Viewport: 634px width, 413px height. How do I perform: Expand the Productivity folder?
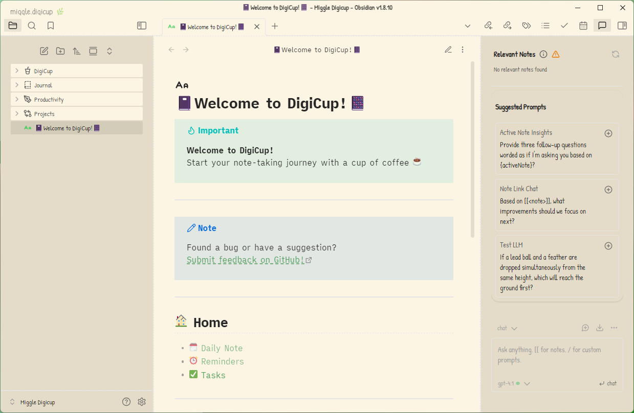tap(77, 100)
